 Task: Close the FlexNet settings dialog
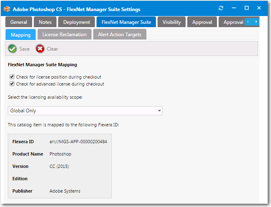[x=259, y=8]
